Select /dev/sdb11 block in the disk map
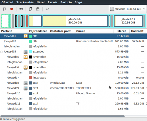Screen dimensions: 147x121 click(128, 21)
